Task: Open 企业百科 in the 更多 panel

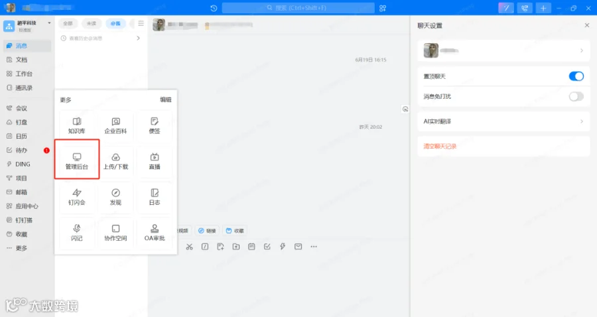Action: click(x=115, y=125)
